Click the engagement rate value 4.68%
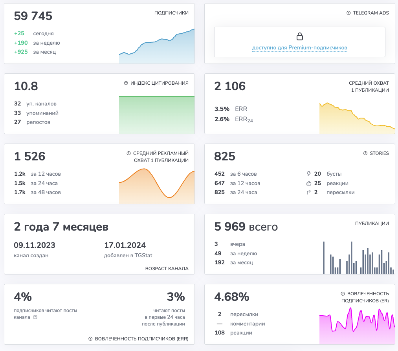This screenshot has height=351, width=398. coord(232,297)
